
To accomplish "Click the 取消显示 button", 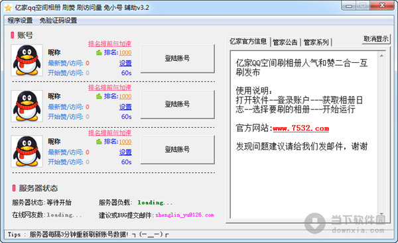I will tap(376, 39).
